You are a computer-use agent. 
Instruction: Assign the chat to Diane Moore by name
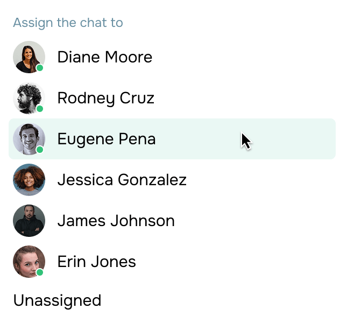[x=104, y=57]
